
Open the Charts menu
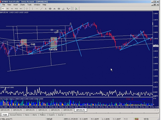pyautogui.click(x=22, y=5)
